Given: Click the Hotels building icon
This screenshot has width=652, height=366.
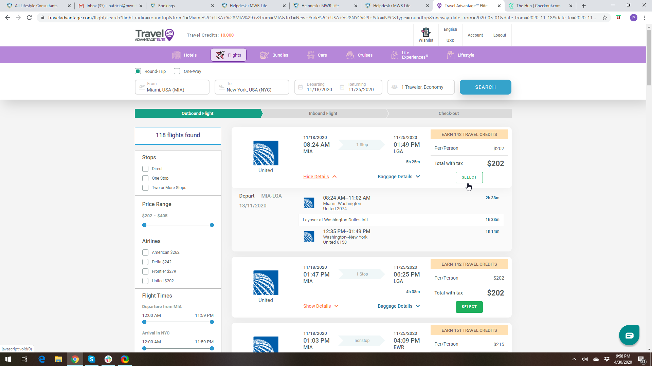Looking at the screenshot, I should (x=176, y=55).
